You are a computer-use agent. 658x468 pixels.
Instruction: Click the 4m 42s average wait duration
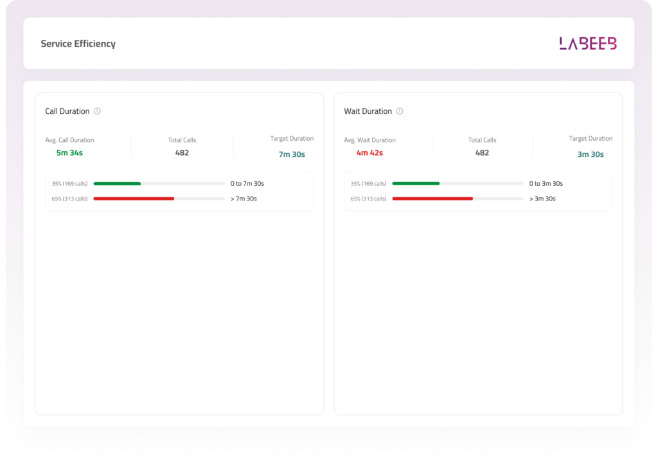tap(369, 153)
